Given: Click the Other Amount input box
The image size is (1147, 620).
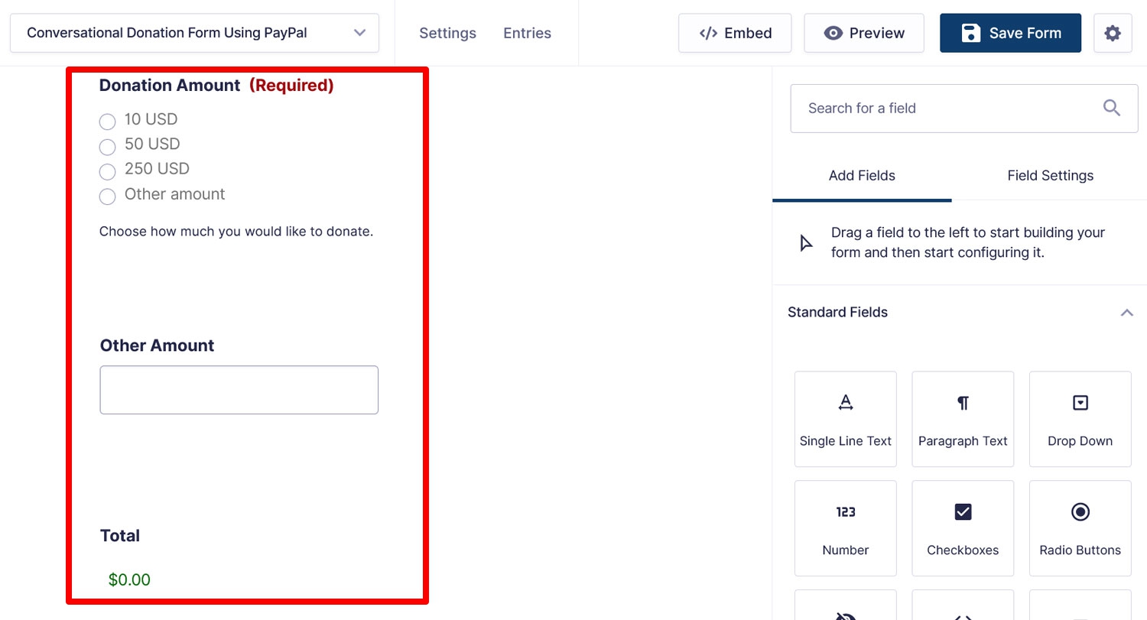Looking at the screenshot, I should tap(239, 390).
